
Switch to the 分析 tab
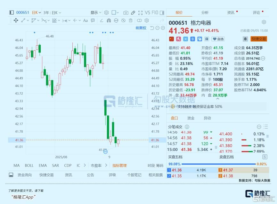[205, 12]
